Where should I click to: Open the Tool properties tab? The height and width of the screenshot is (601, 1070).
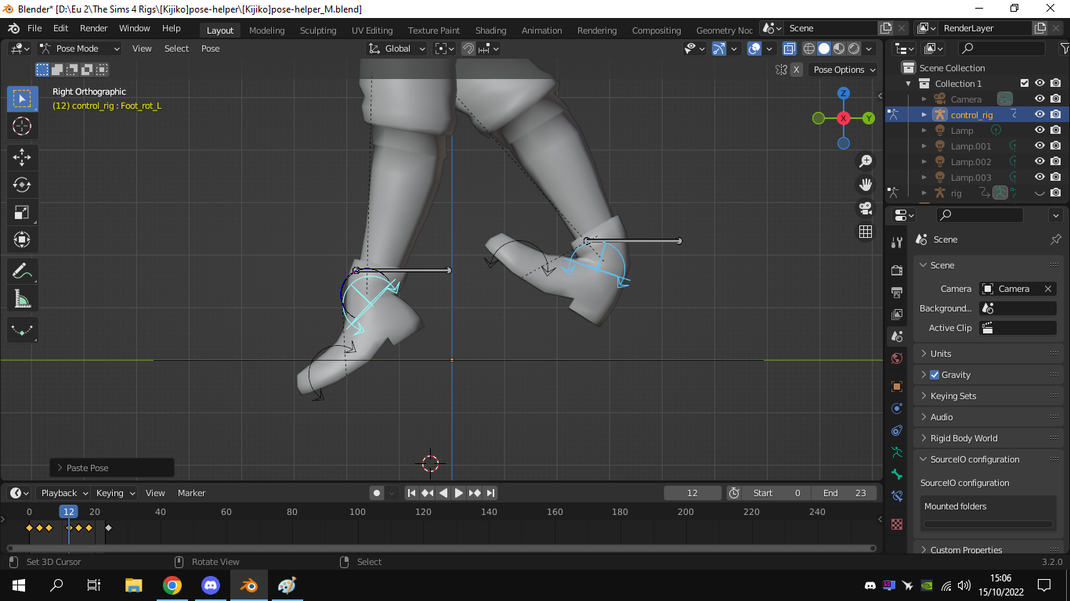(x=897, y=243)
